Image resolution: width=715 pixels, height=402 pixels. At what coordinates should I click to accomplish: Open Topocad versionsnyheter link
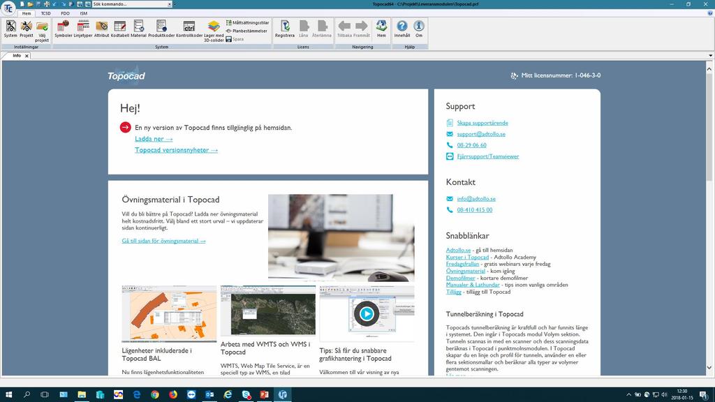[x=176, y=150]
